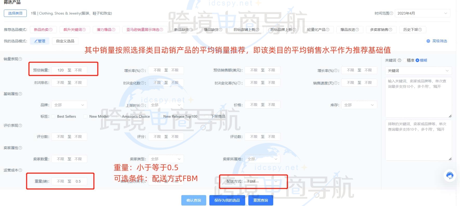Click help icon beside 评价表现
Screen dimensions: 460x206
20,125
